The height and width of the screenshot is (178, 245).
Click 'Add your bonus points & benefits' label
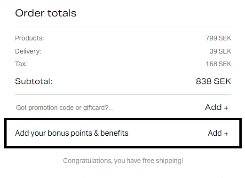click(x=71, y=133)
